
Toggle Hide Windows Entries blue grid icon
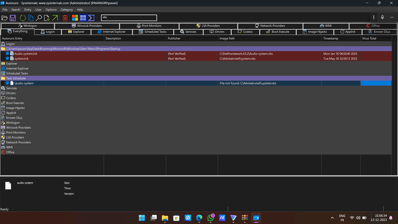pyautogui.click(x=83, y=18)
